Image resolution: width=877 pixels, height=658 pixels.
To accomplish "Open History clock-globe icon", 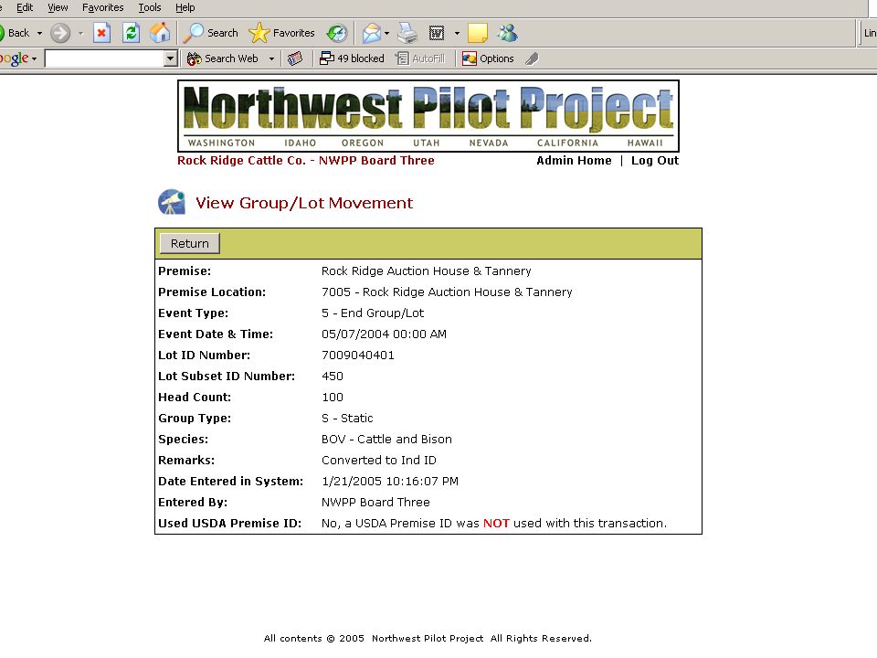I will pos(337,33).
